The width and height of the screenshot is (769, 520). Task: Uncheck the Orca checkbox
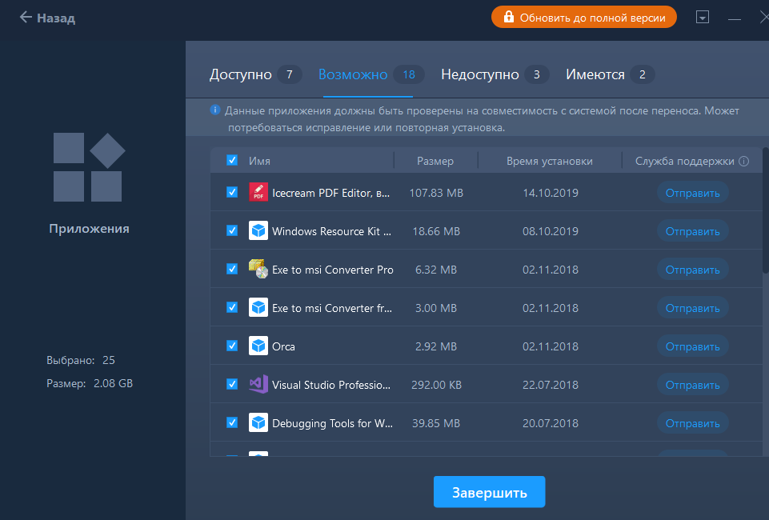tap(232, 346)
